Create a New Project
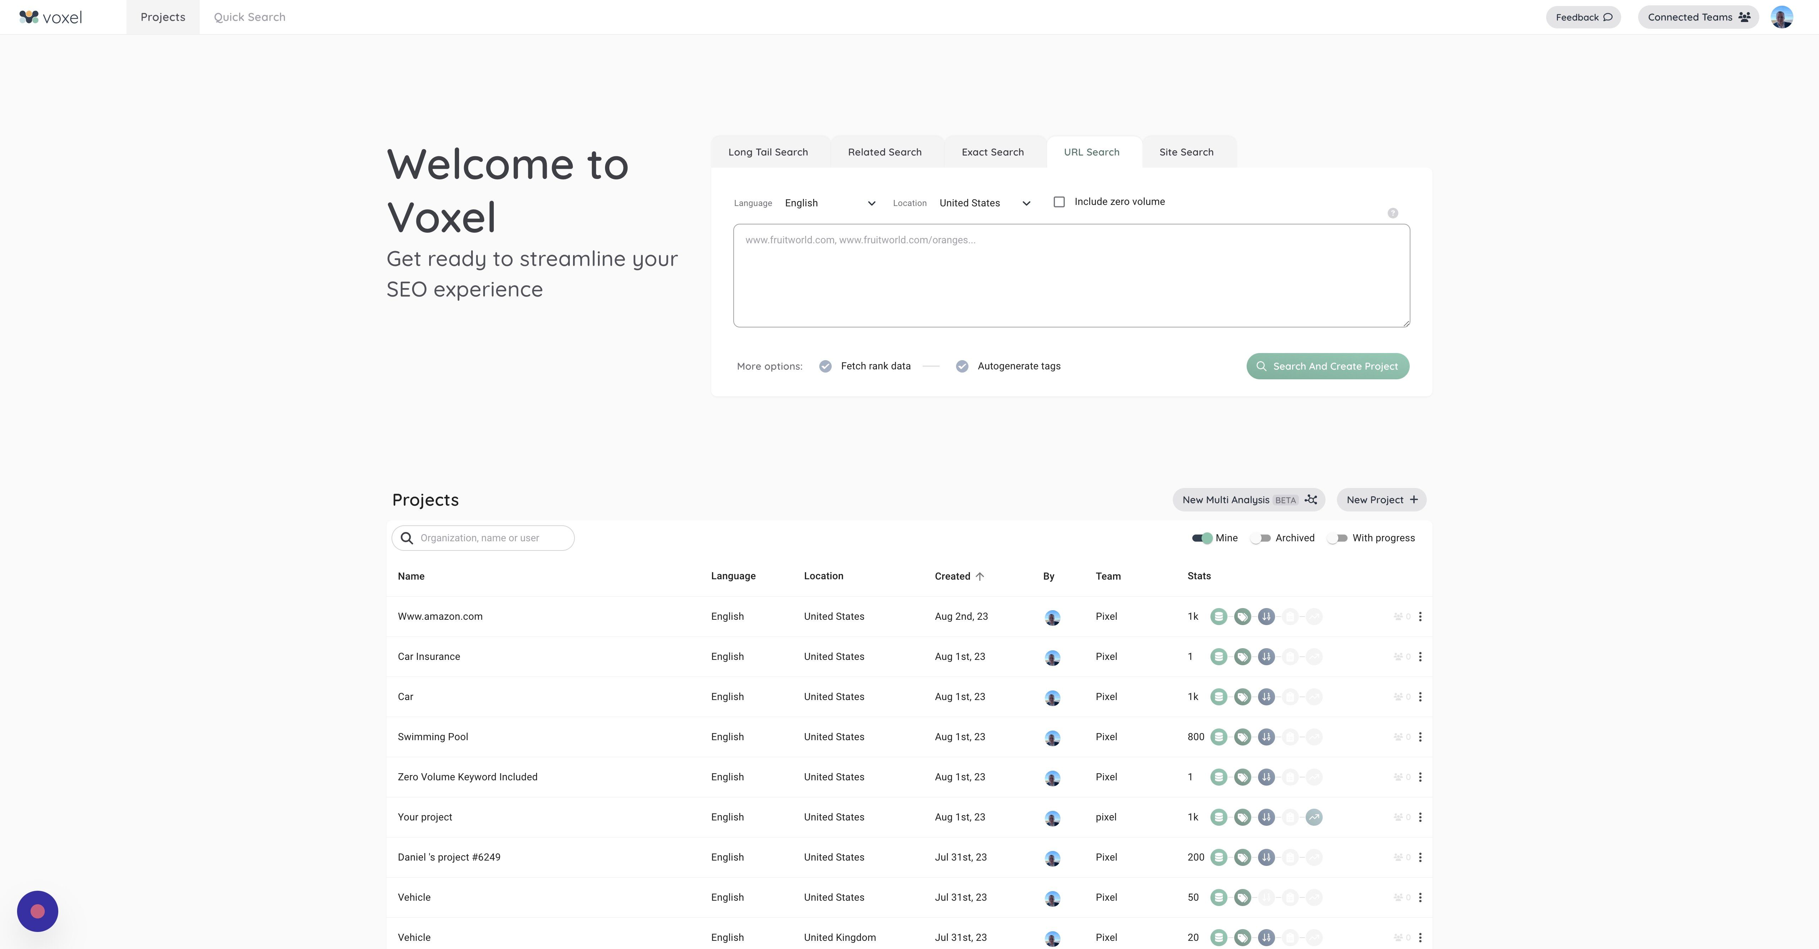1819x949 pixels. click(1381, 500)
